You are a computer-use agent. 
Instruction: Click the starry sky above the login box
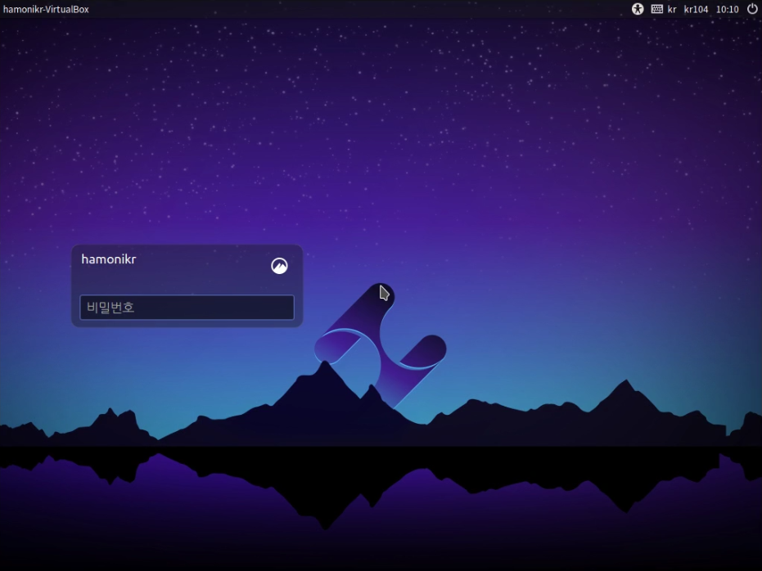point(187,147)
